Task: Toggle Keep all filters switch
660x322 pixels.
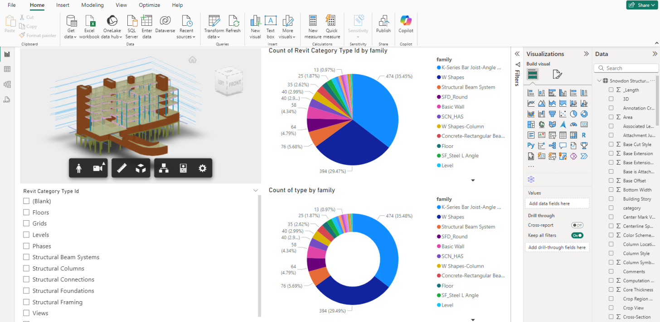Action: (577, 235)
